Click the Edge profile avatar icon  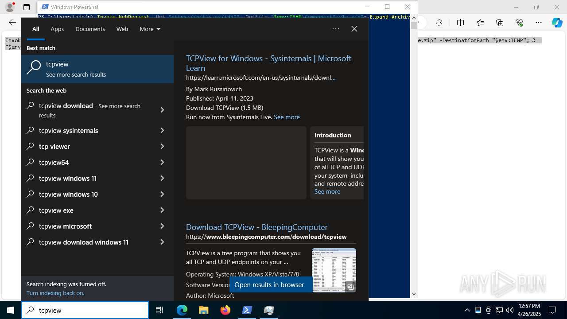click(10, 7)
